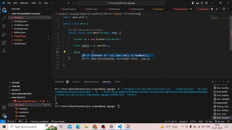
Task: Click the command center search box
Action: (x=121, y=3)
